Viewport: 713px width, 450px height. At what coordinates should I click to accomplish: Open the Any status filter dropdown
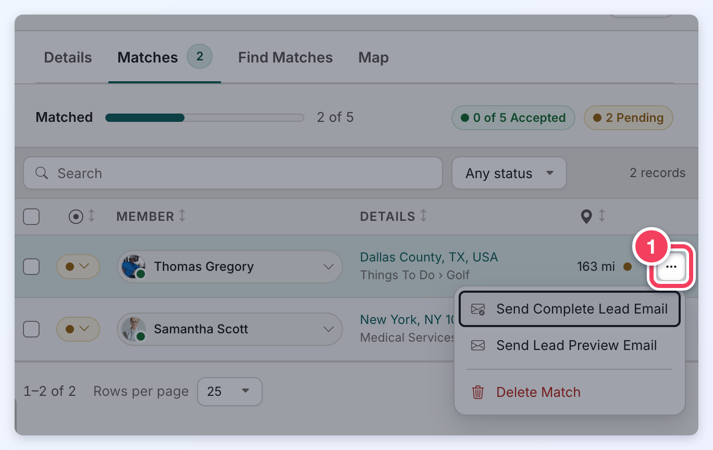coord(509,173)
